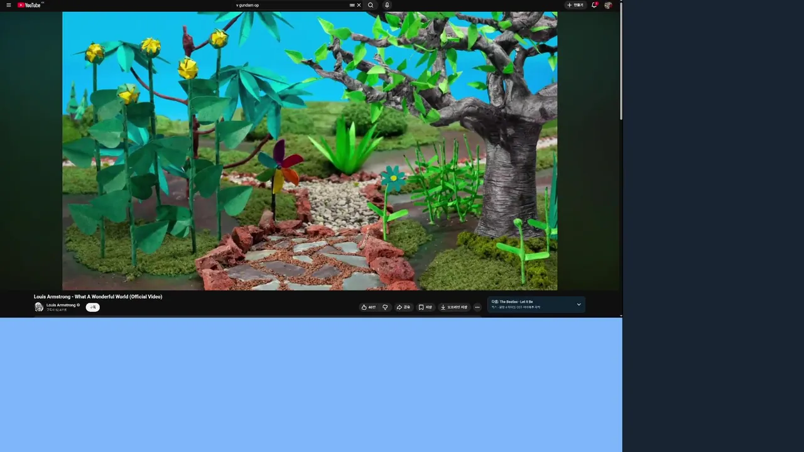Save video to playlist (저장)
The height and width of the screenshot is (452, 804).
(425, 307)
